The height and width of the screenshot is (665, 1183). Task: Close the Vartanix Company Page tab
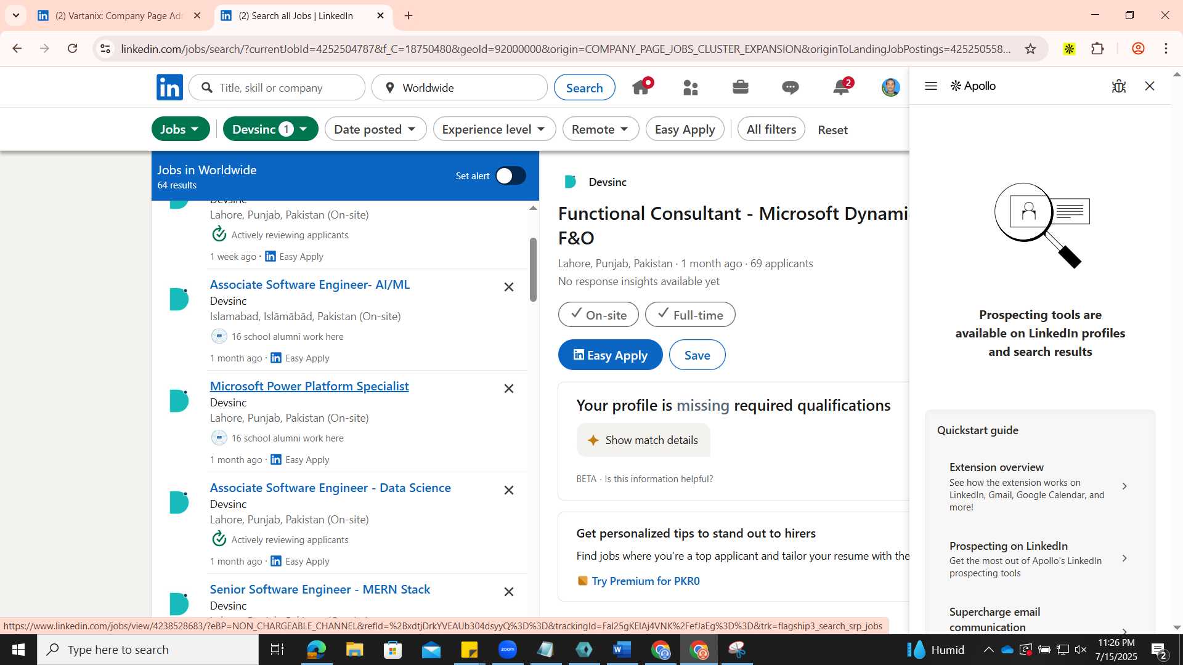(197, 16)
